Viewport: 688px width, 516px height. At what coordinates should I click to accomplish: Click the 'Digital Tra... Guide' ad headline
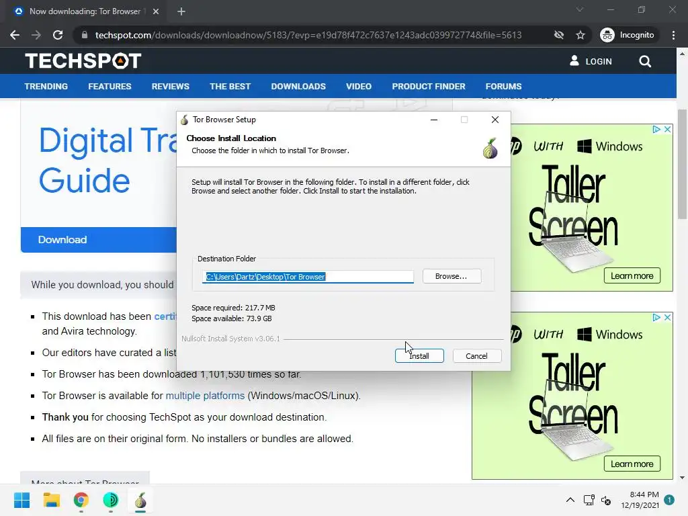click(x=108, y=161)
